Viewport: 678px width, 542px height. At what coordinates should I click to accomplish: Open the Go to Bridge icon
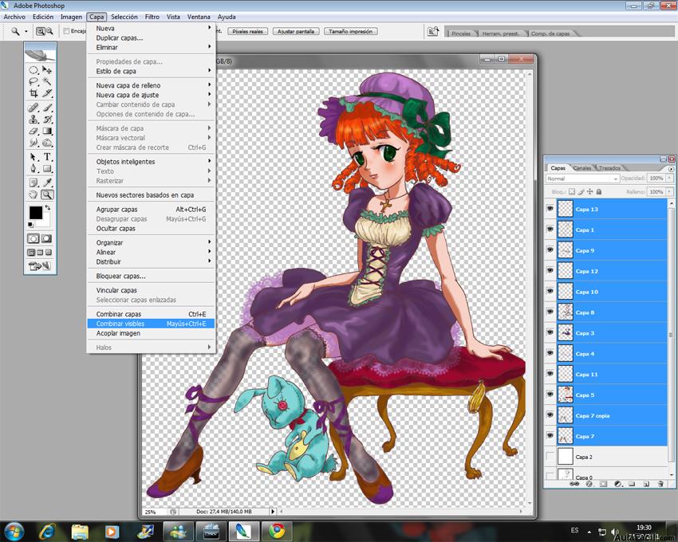[433, 31]
